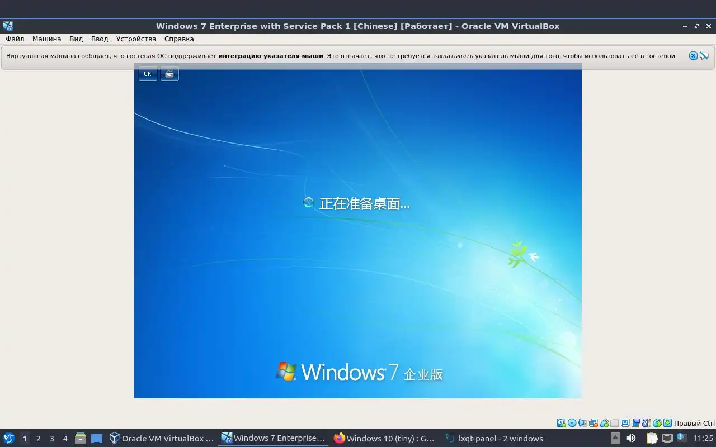The width and height of the screenshot is (716, 447).
Task: Click the keyboard capture arrow status icon
Action: (x=667, y=423)
